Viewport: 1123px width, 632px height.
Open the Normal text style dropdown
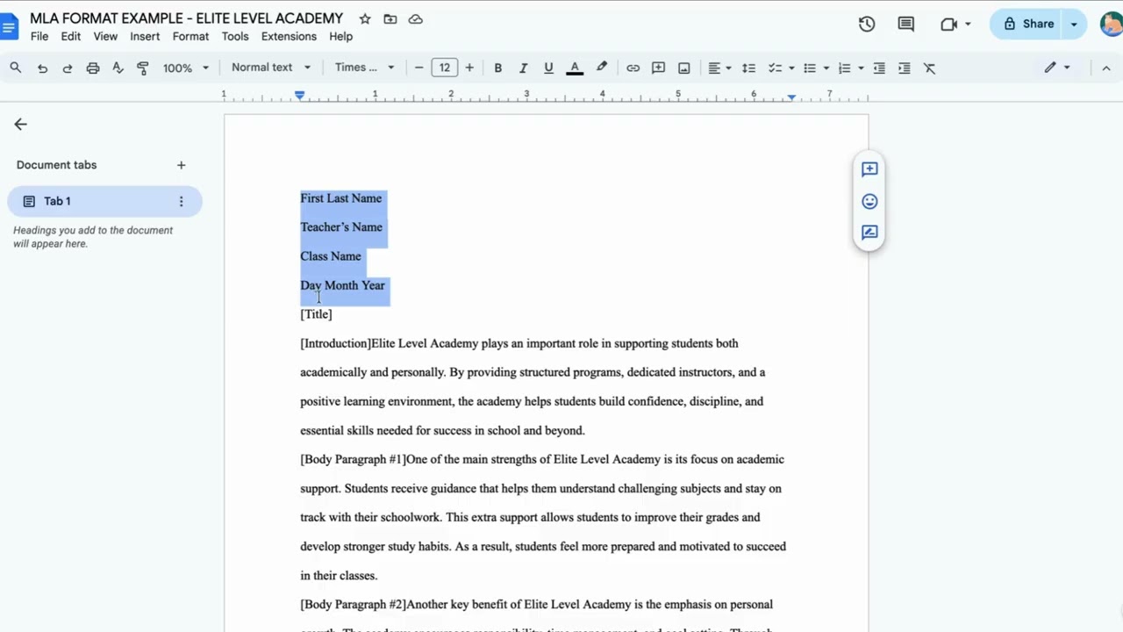271,68
